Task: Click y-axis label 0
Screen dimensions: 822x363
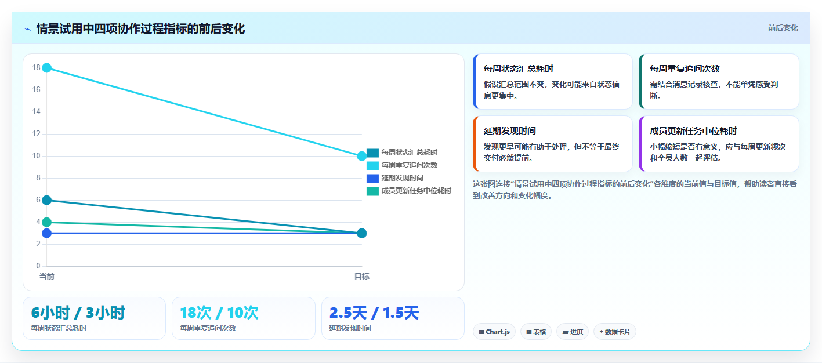Action: (38, 266)
